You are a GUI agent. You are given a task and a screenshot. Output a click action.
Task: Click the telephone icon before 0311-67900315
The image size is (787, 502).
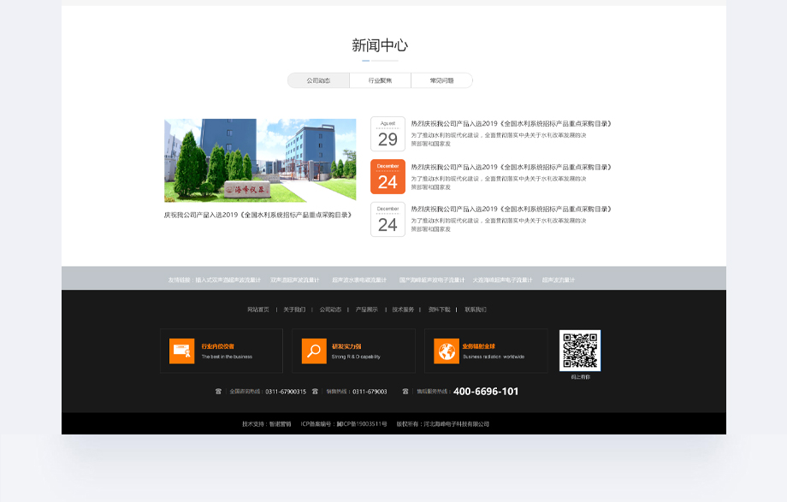(218, 392)
